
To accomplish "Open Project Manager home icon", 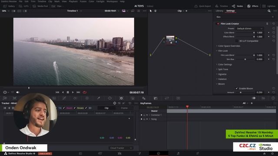I will click(x=265, y=153).
